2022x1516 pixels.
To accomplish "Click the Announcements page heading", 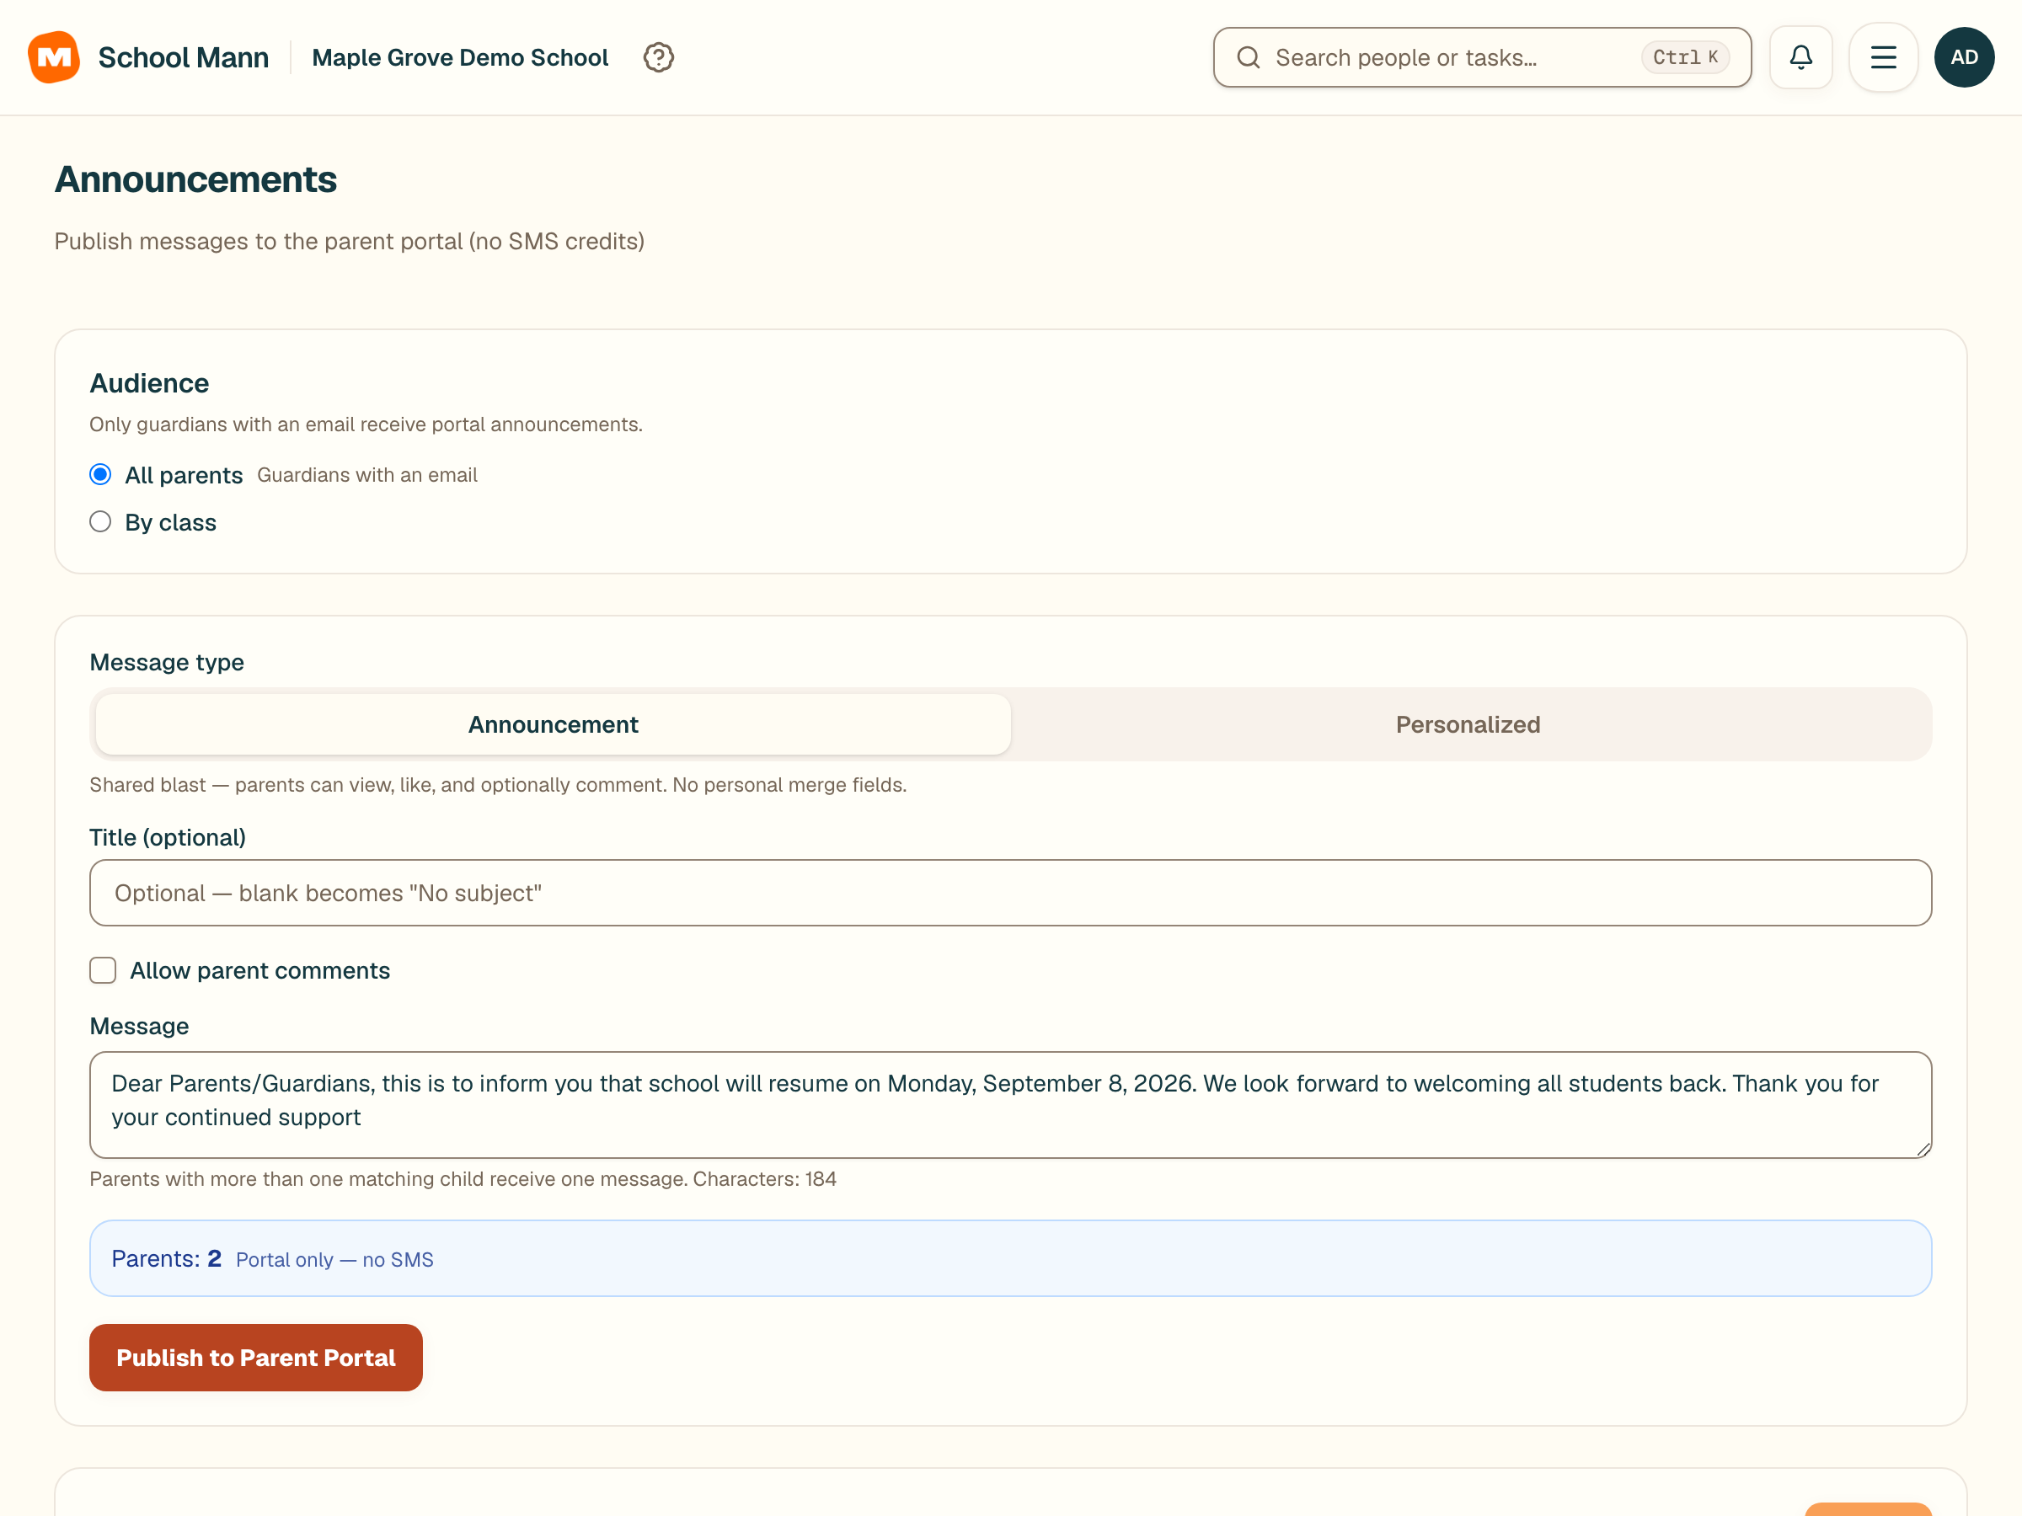I will pyautogui.click(x=195, y=180).
